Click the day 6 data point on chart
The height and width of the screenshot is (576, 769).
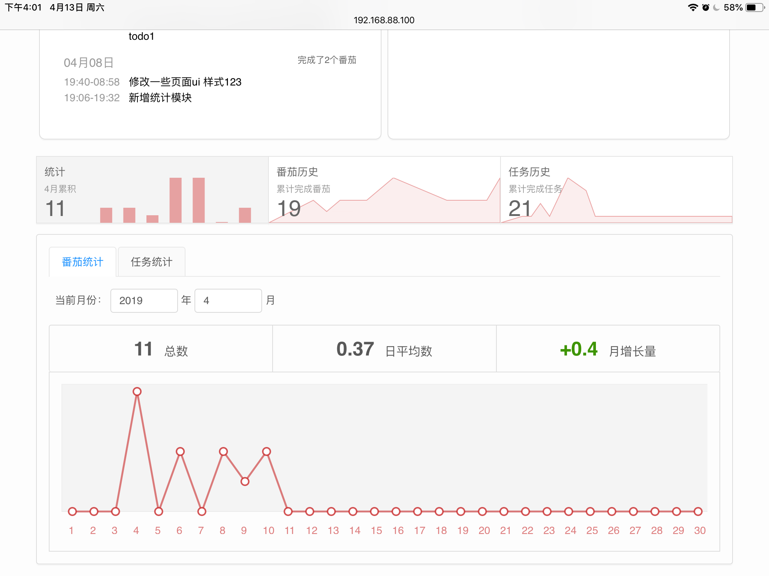pyautogui.click(x=180, y=451)
